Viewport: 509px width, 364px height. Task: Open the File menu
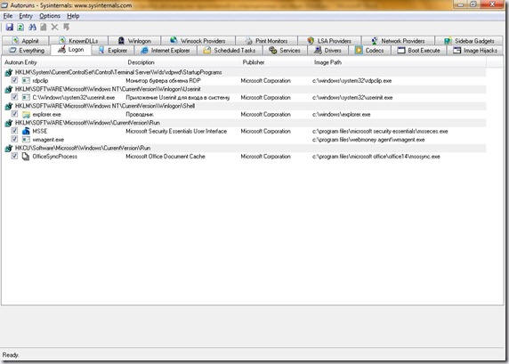(8, 16)
